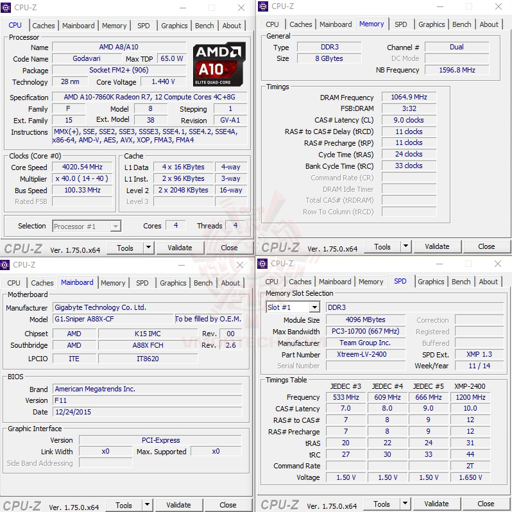The width and height of the screenshot is (512, 512).
Task: Click the CPU-Z app icon in the Memory window title bar
Action: [263, 6]
